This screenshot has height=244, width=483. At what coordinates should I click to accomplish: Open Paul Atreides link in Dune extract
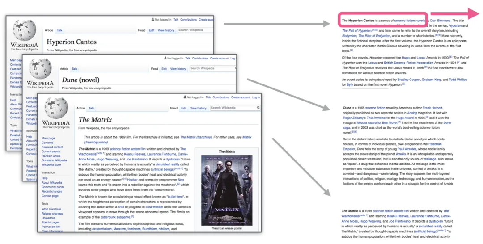[406, 149]
